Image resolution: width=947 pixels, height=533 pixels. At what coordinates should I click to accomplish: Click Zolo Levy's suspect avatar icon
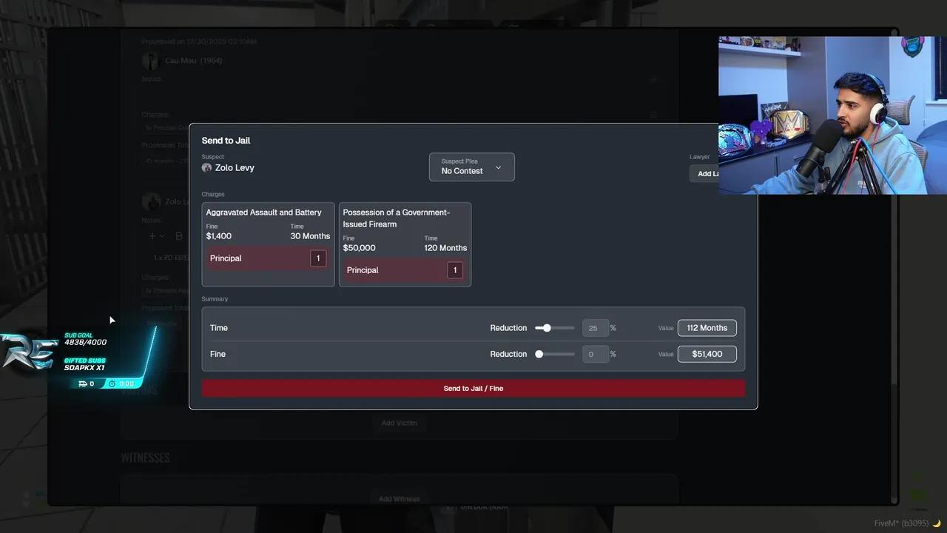206,168
